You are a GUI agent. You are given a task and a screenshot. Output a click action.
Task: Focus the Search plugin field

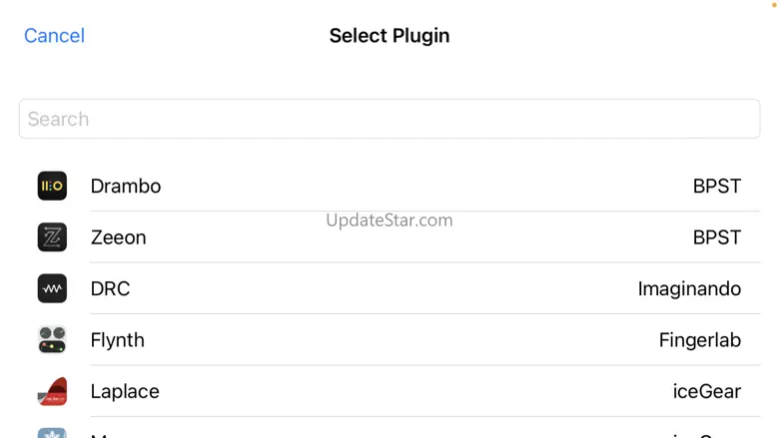[x=389, y=119]
